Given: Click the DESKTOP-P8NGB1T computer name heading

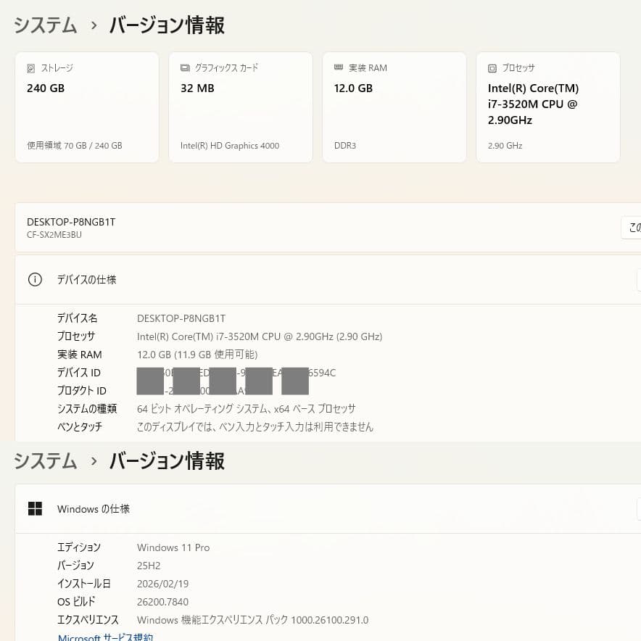Looking at the screenshot, I should [x=71, y=222].
